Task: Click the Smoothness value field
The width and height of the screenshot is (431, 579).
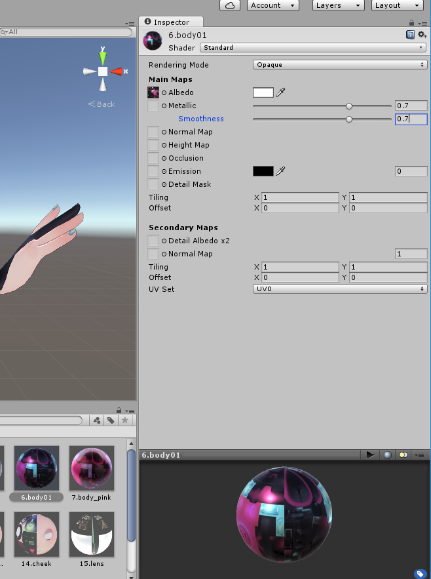Action: point(411,119)
